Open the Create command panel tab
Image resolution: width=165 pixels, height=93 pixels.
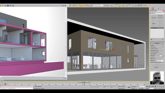point(151,9)
